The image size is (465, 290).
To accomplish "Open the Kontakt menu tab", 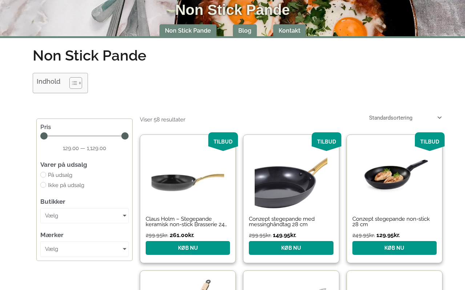I will (289, 30).
